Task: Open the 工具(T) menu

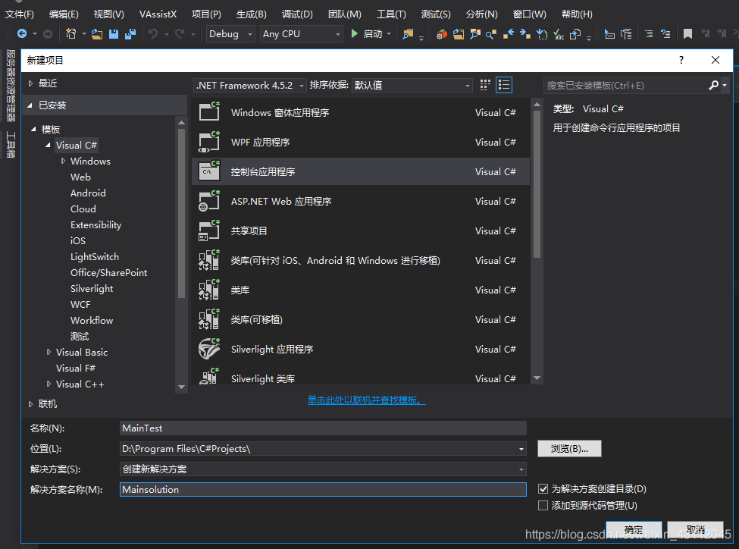Action: click(x=391, y=14)
